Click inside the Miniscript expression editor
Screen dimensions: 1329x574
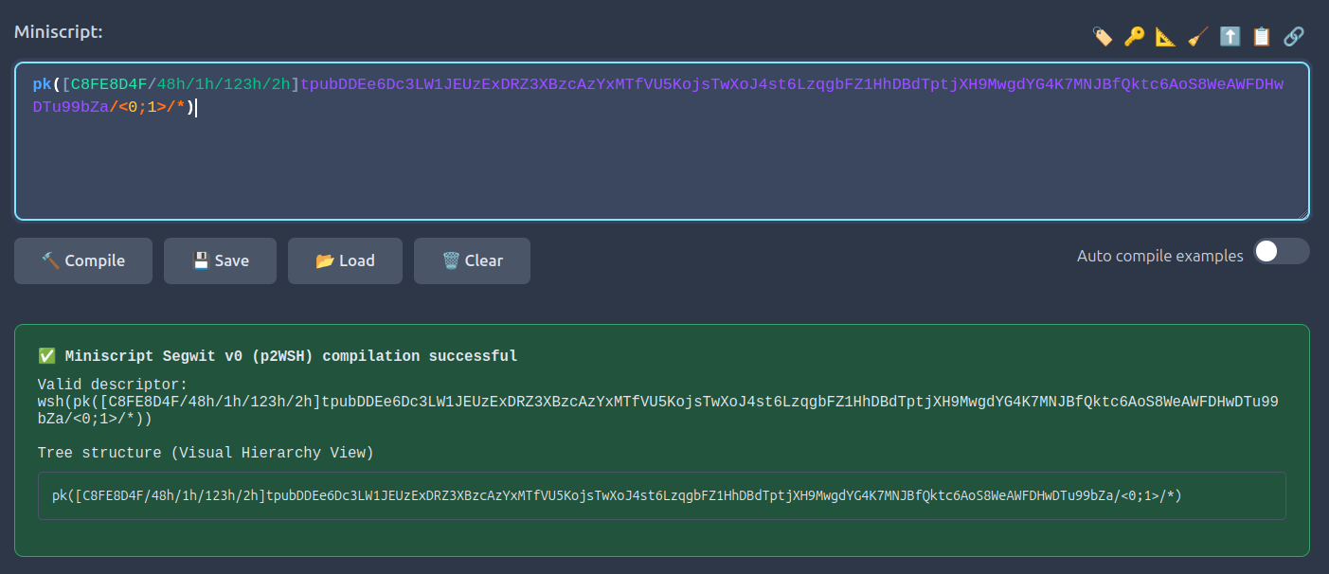click(661, 161)
